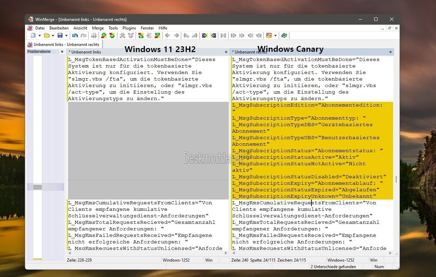Open the left pane header menu button

coord(226,52)
